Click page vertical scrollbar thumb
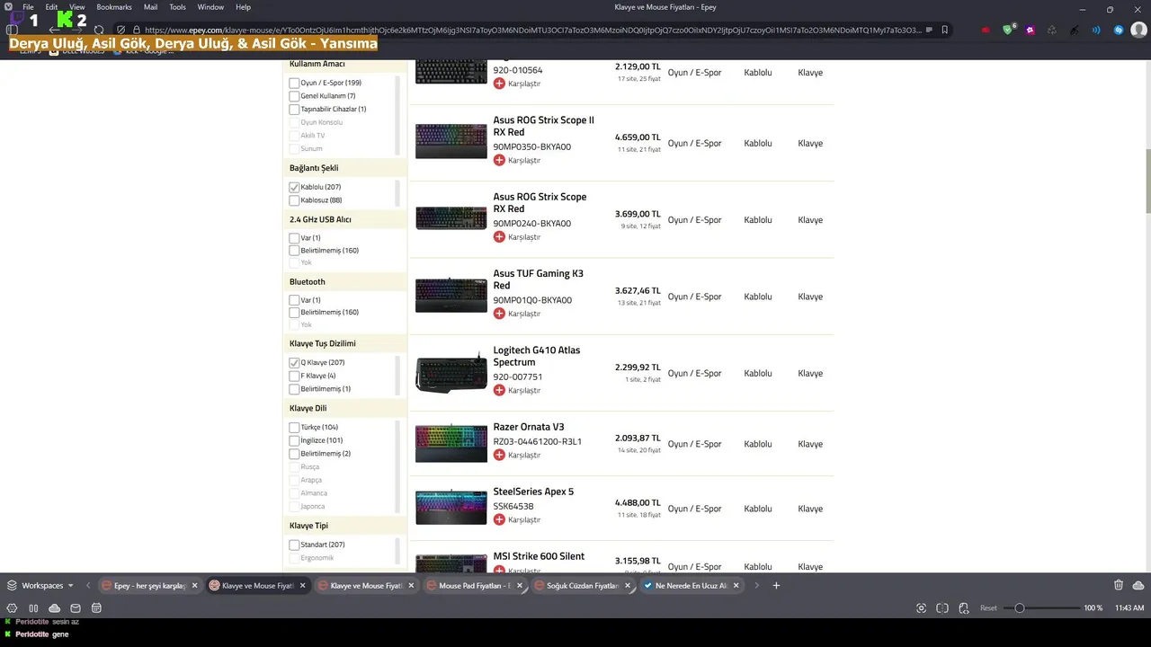The height and width of the screenshot is (647, 1151). click(1147, 180)
